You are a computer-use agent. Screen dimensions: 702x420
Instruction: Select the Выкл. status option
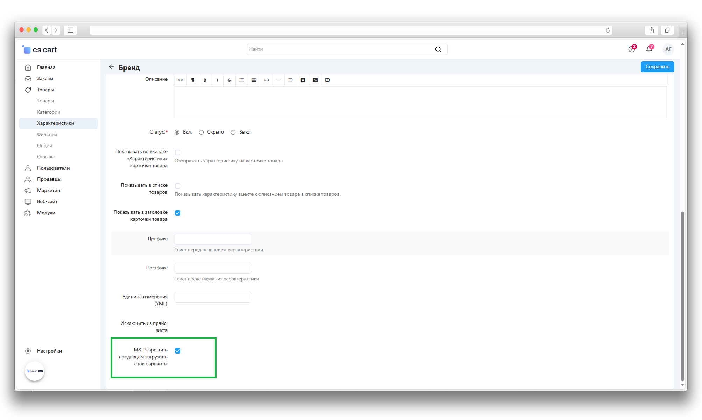(x=233, y=132)
